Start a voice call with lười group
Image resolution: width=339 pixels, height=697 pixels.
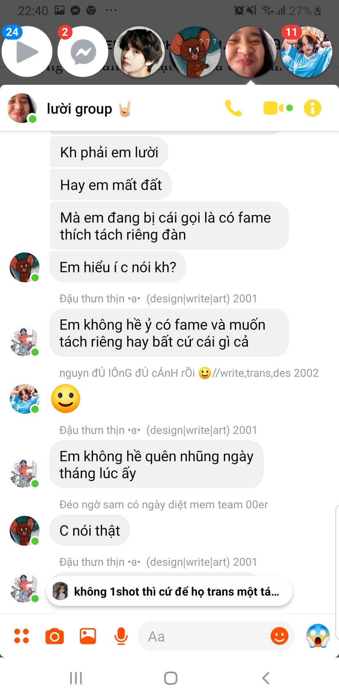[x=233, y=108]
